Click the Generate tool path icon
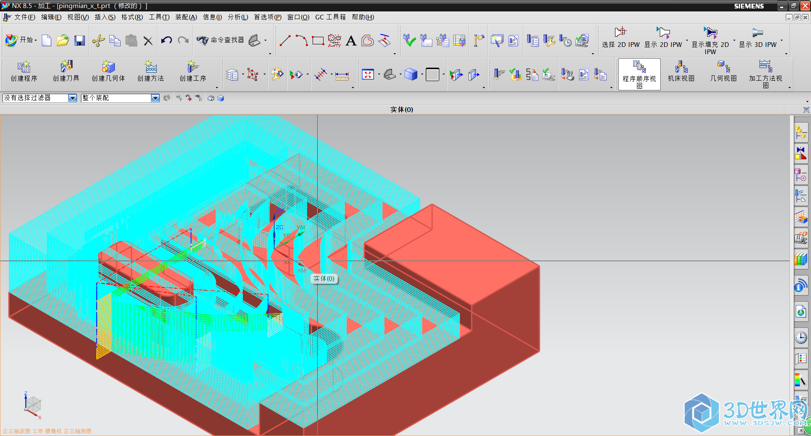Image resolution: width=811 pixels, height=436 pixels. click(x=499, y=75)
